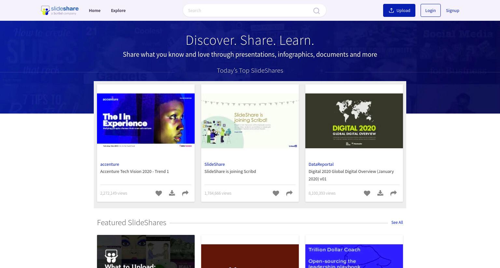500x268 pixels.
Task: Download the Digital 2020 Global Overview slideshow
Action: coord(380,193)
